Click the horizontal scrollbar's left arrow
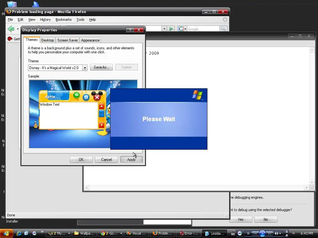This screenshot has height=238, width=318. point(87,187)
